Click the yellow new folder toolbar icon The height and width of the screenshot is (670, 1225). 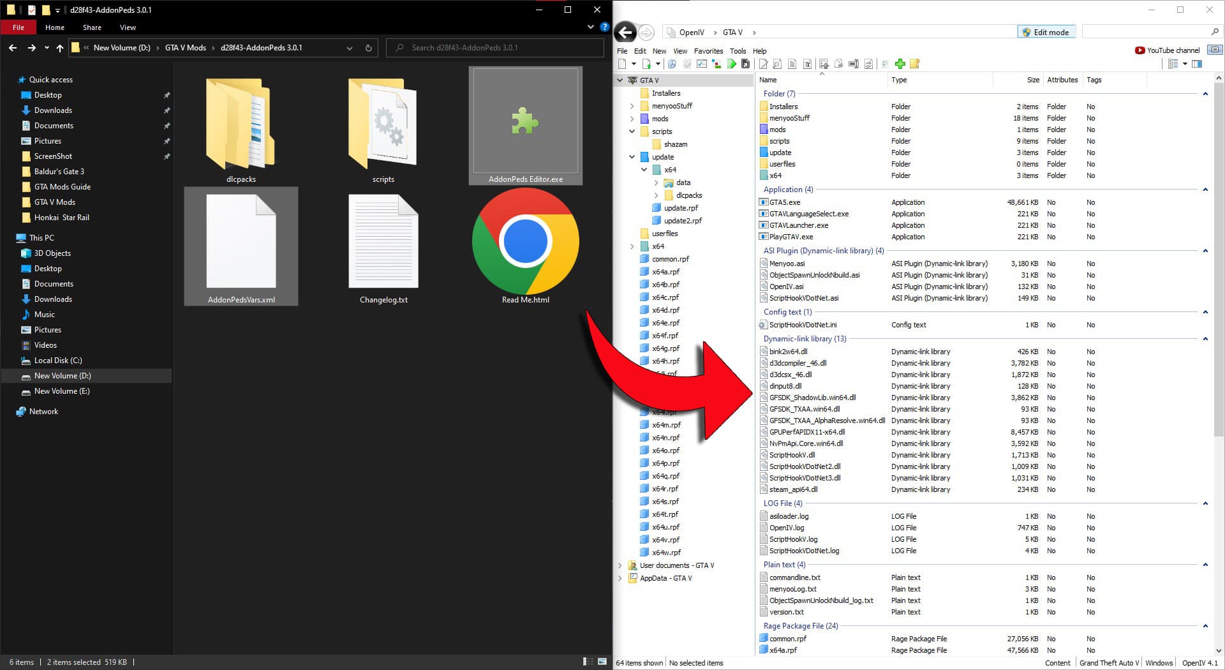coord(915,64)
